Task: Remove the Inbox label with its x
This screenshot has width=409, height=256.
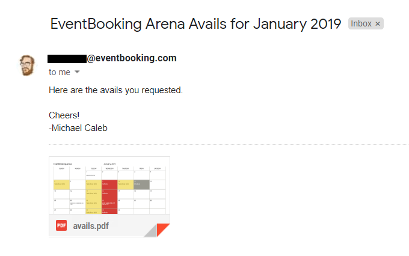Action: click(x=378, y=24)
